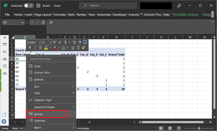Open the font size dropdown showing 11
The image size is (217, 131).
point(47,42)
